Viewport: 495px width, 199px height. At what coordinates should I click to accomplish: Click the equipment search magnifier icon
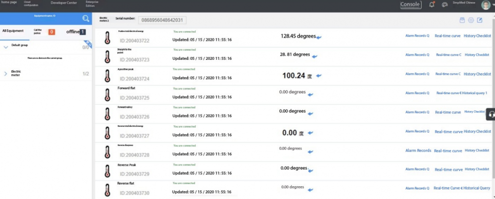(86, 19)
